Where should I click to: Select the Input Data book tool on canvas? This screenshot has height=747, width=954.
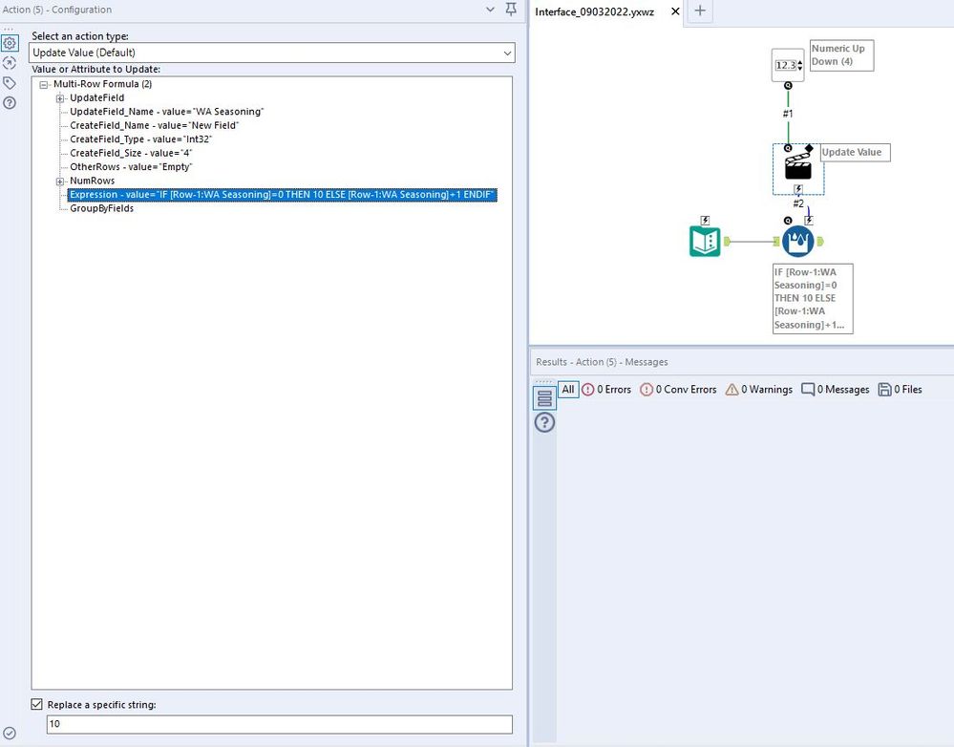pyautogui.click(x=705, y=241)
